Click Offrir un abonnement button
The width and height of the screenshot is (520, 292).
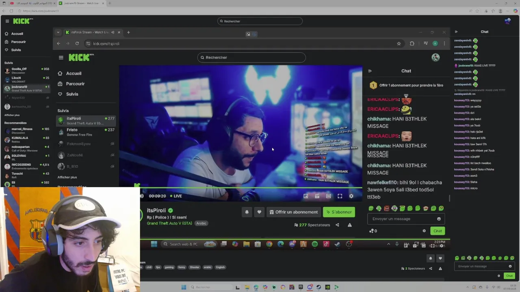[293, 212]
